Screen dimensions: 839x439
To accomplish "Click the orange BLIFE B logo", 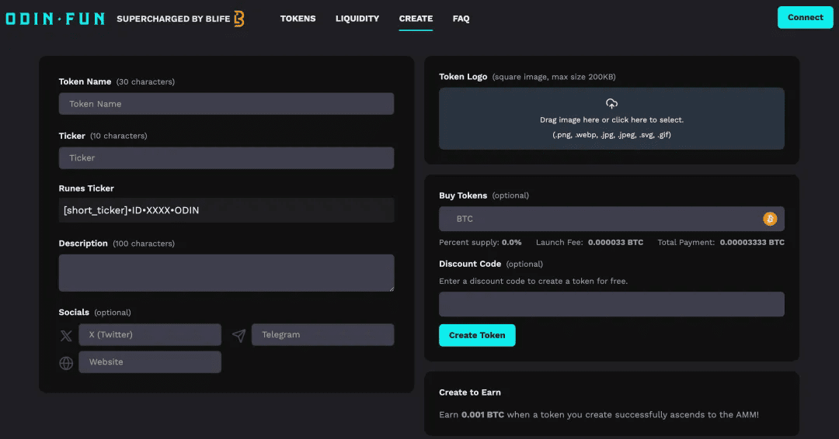I will click(x=238, y=19).
